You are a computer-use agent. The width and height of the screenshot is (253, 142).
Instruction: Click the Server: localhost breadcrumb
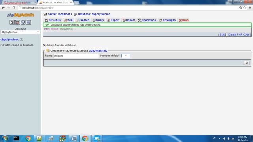coord(59,14)
